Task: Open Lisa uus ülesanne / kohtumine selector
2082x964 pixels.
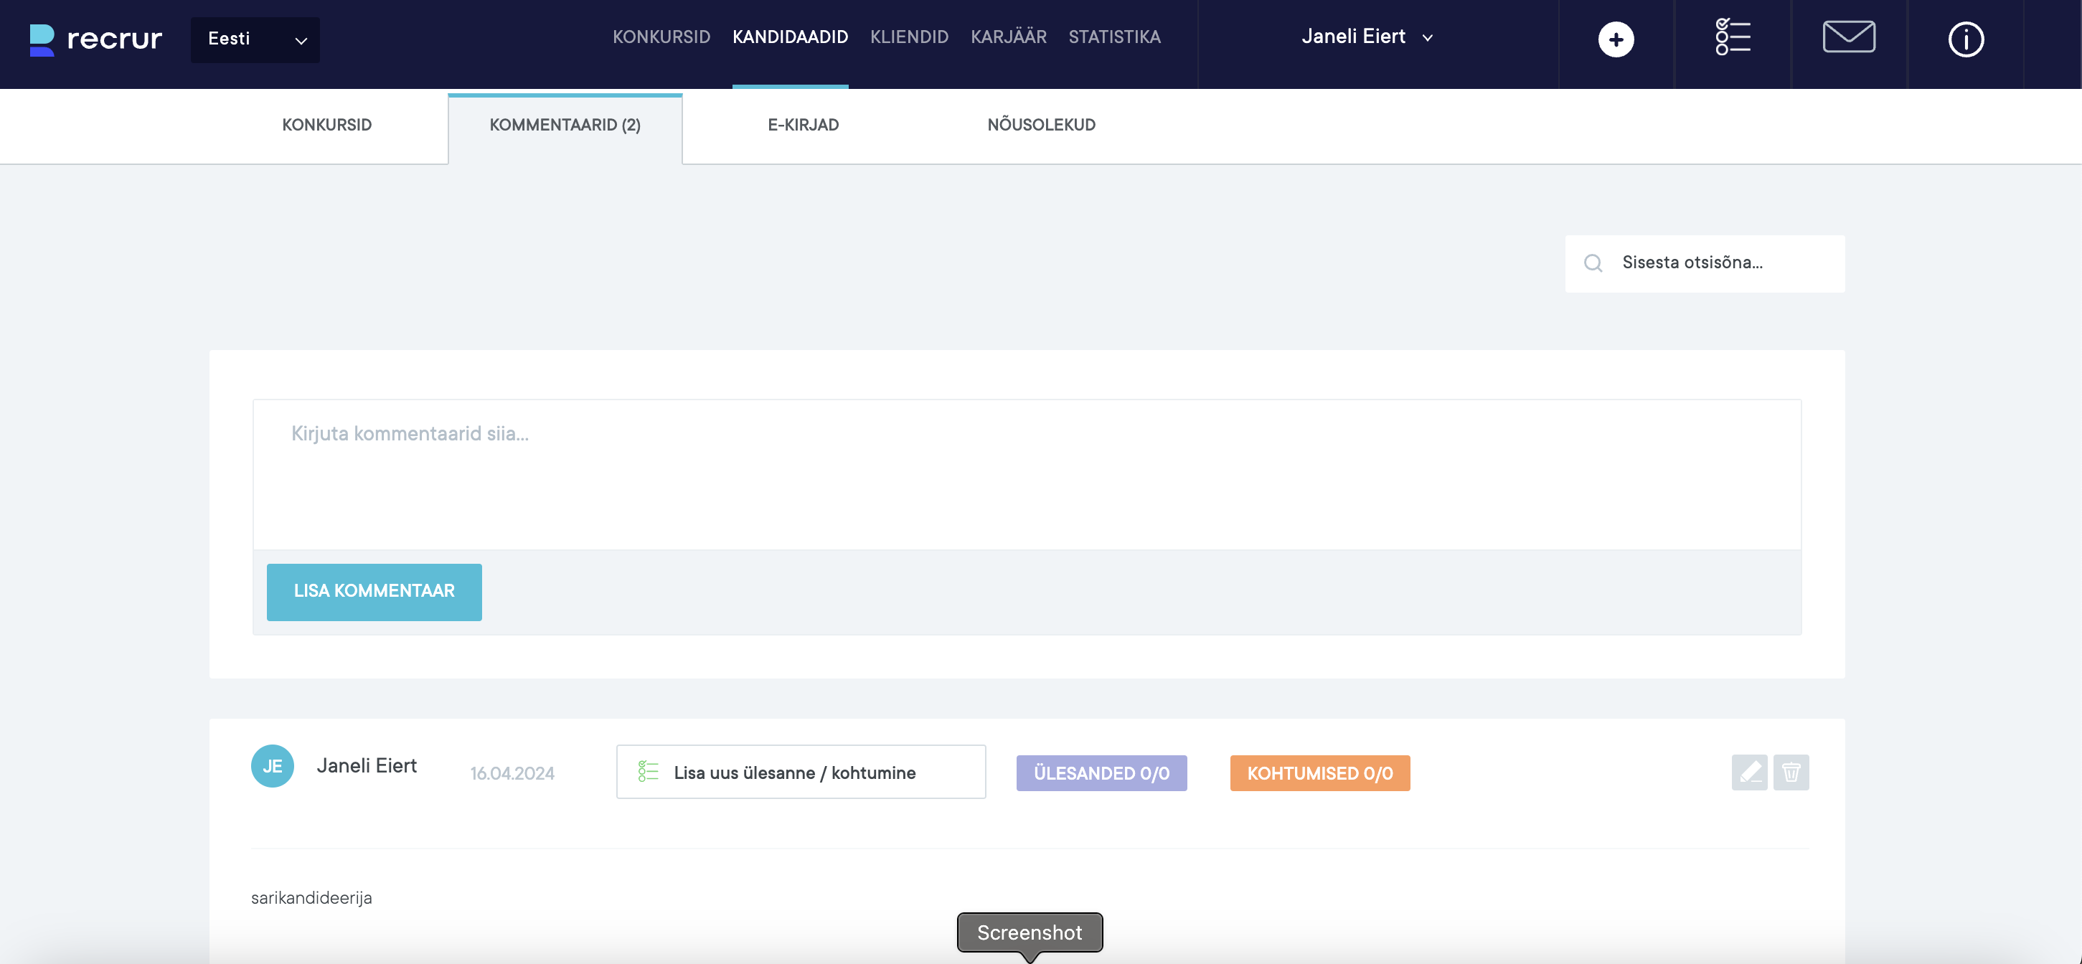Action: point(800,772)
